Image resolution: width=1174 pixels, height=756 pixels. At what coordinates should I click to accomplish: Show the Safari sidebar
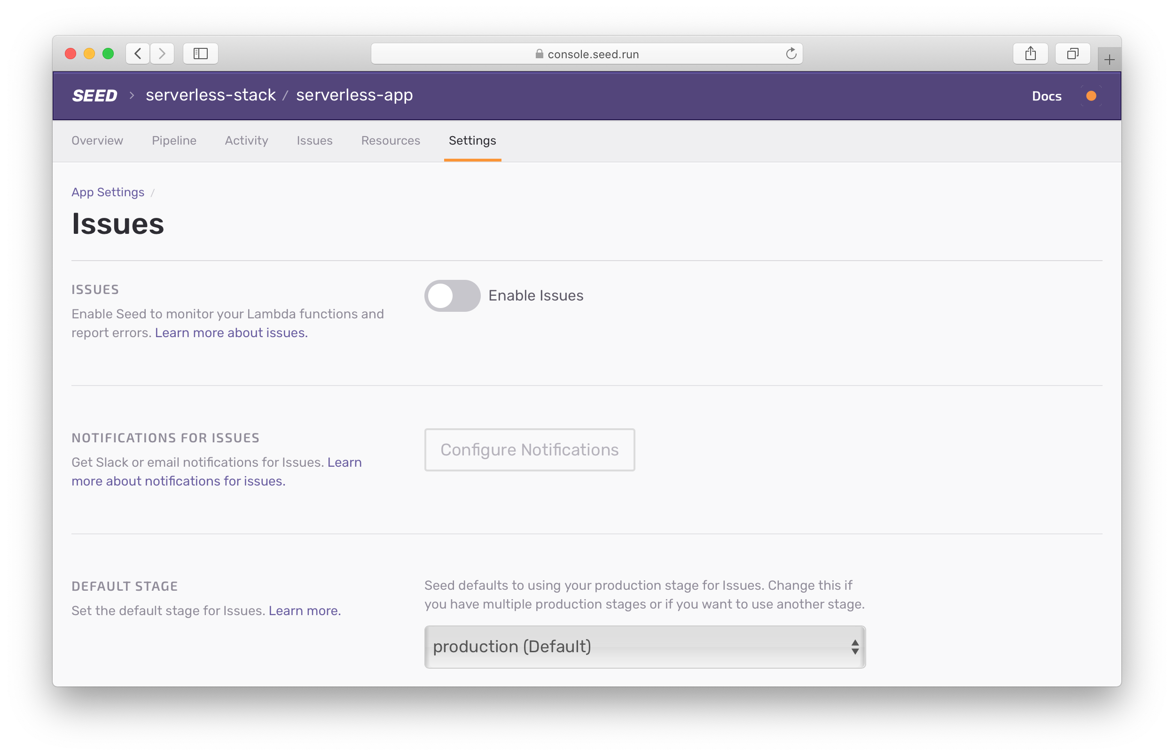[x=200, y=54]
